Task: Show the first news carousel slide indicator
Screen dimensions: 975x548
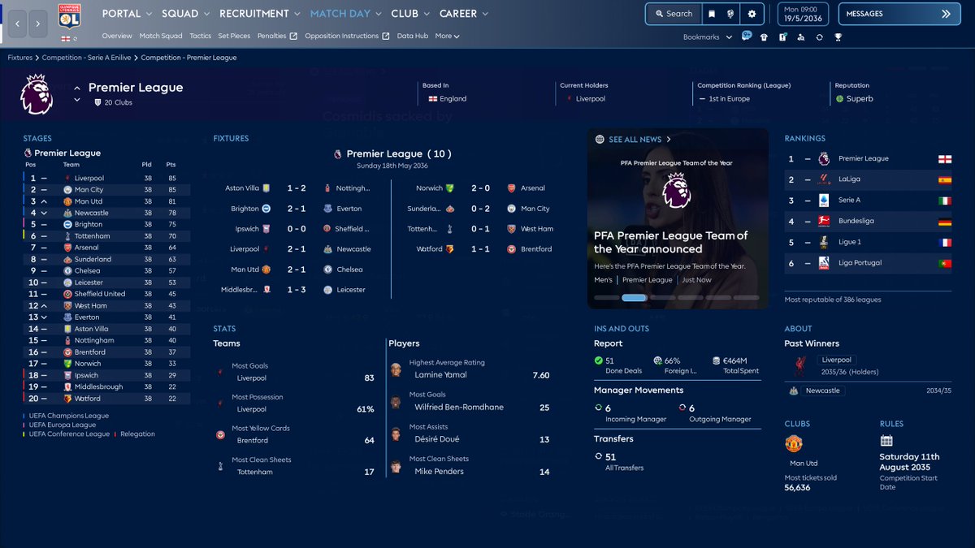Action: [x=606, y=298]
